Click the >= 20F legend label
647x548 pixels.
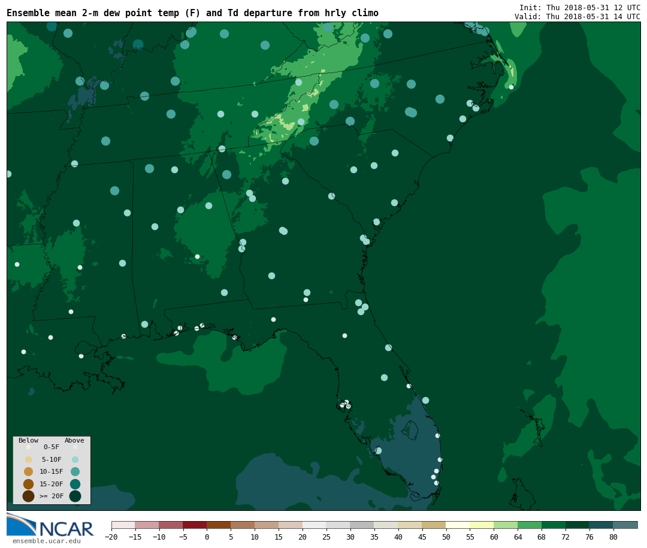(x=52, y=495)
